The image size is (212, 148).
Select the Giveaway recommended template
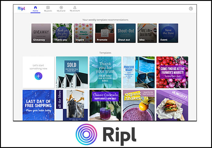click(41, 33)
